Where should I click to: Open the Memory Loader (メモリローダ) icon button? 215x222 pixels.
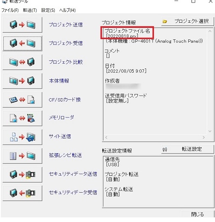[x=22, y=118]
